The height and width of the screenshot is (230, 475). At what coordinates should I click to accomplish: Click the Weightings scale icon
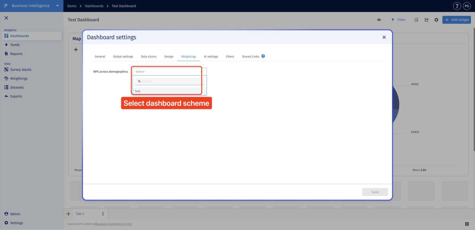click(6, 78)
